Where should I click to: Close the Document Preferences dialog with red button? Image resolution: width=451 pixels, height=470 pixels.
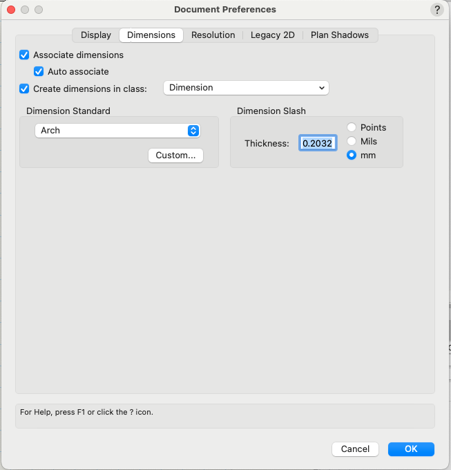click(10, 10)
